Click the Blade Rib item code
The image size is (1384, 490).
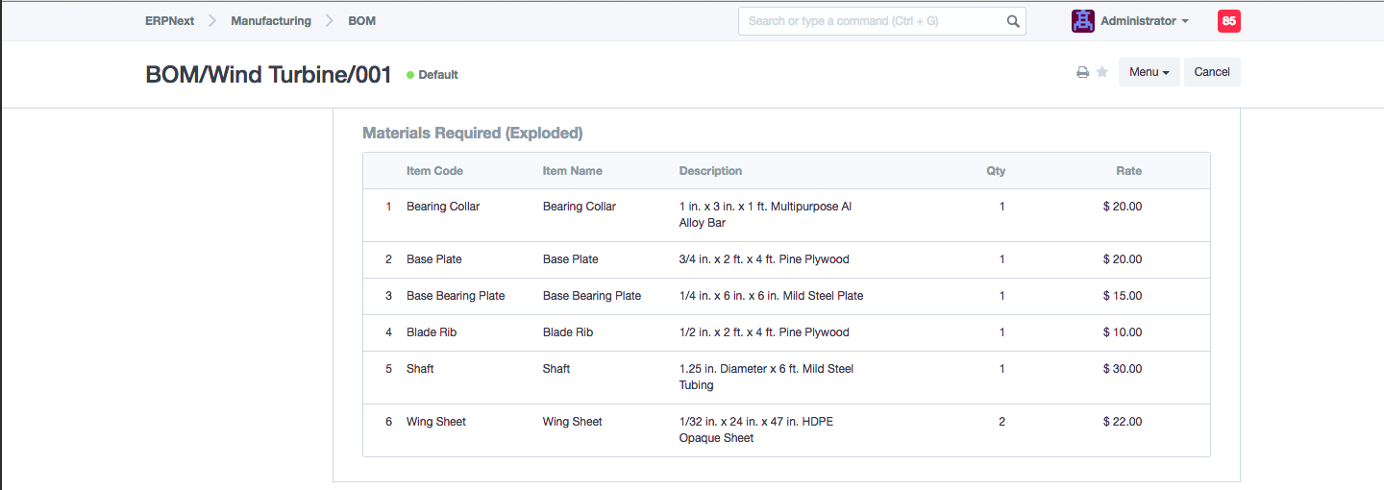tap(432, 332)
